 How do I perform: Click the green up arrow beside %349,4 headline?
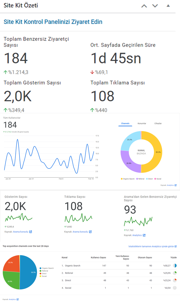pos(5,110)
